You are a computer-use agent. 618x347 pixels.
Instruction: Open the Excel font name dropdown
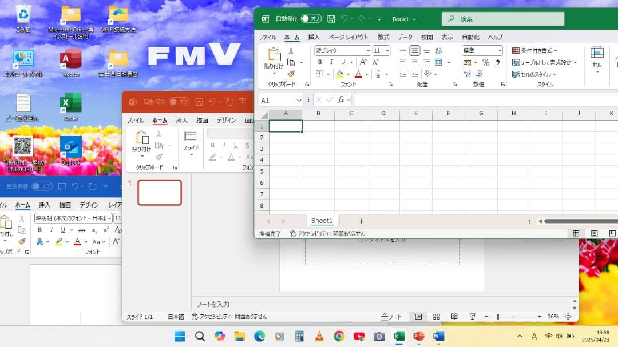(x=368, y=50)
